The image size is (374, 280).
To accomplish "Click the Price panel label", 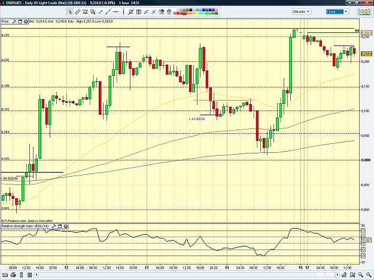I will (5, 21).
